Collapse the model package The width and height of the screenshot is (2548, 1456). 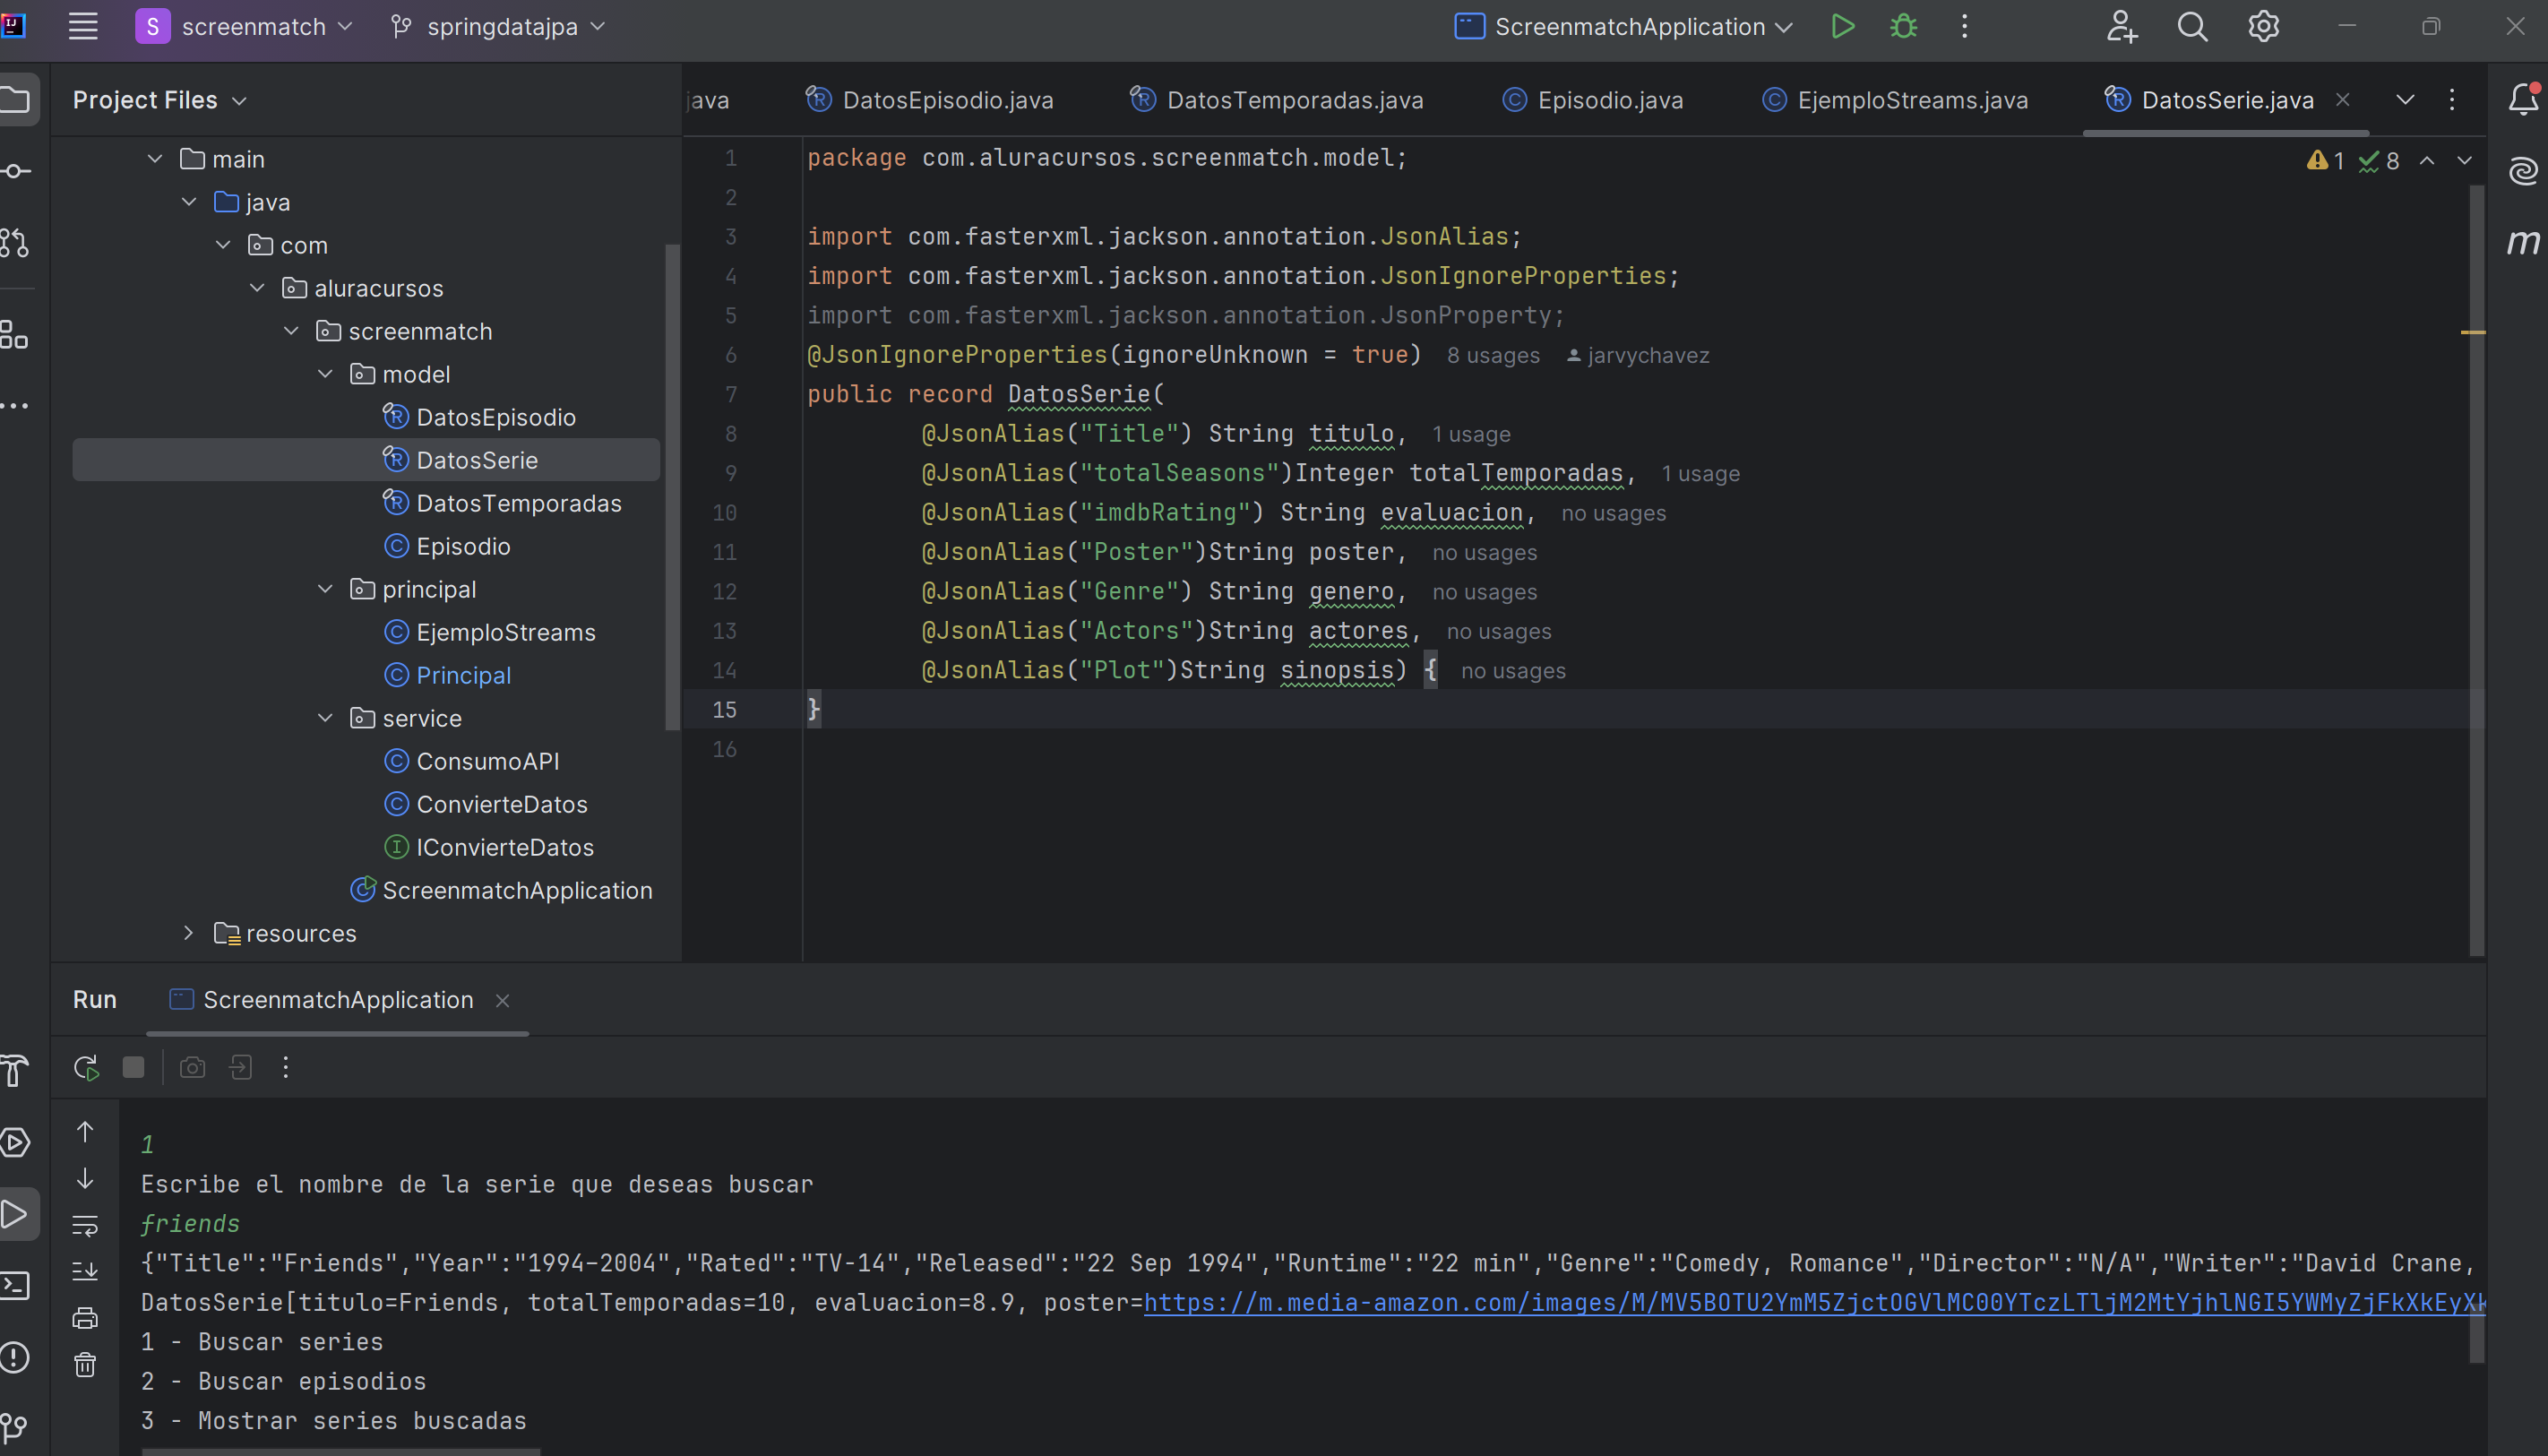coord(325,374)
